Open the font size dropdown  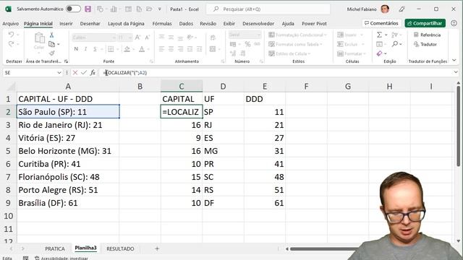130,38
